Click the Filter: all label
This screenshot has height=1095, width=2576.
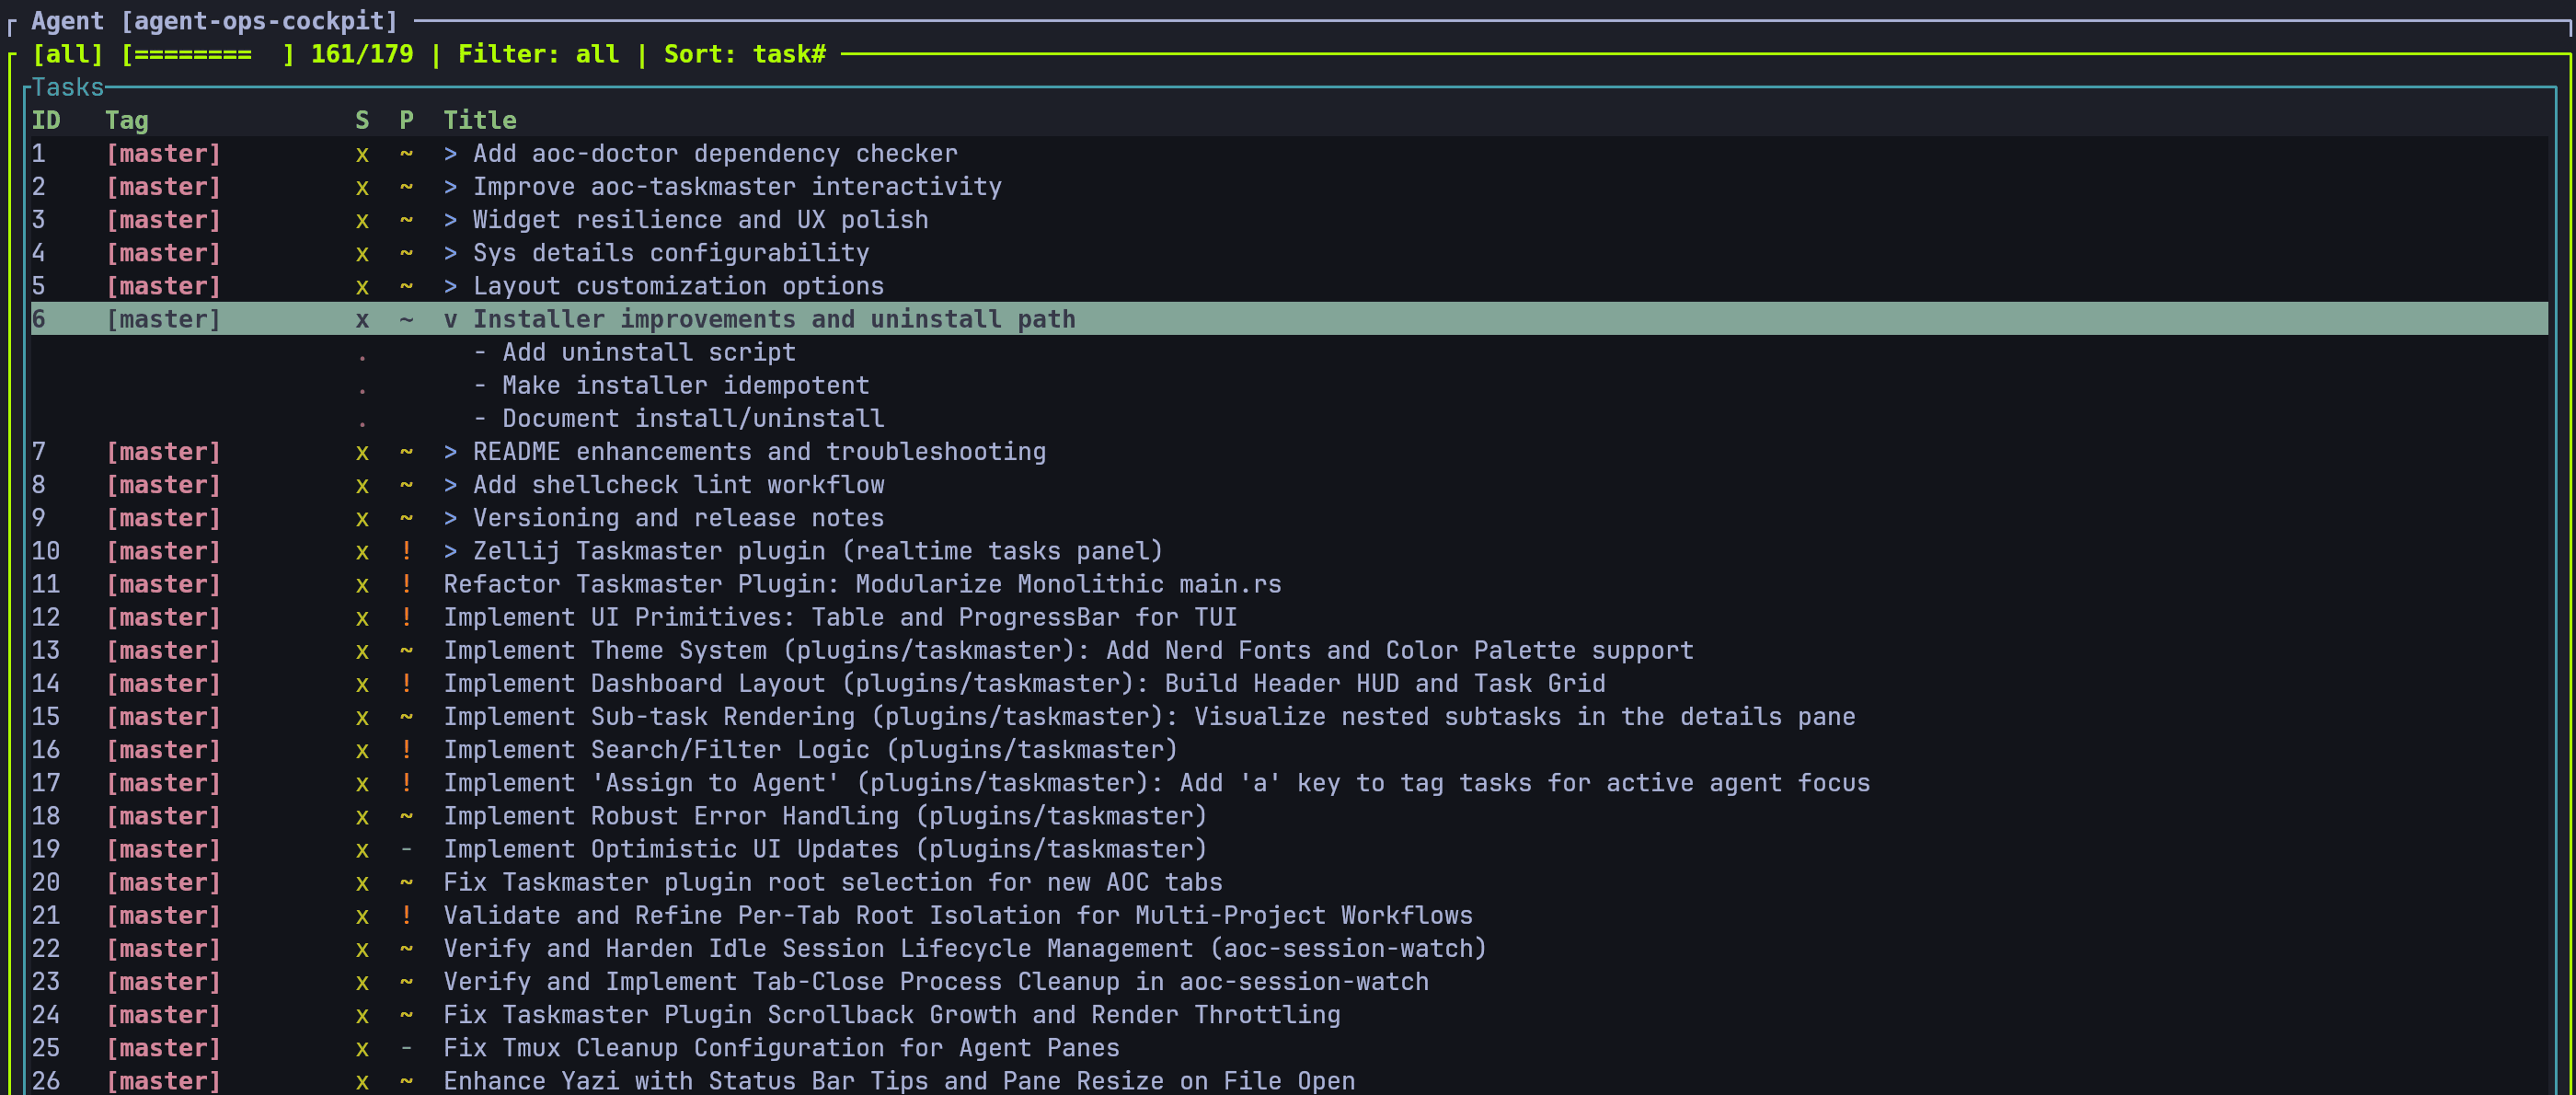click(538, 54)
